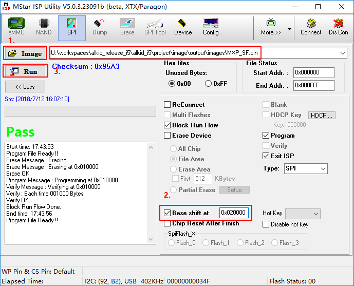Screen dimensions: 354x286
Task: Click the << Less collapse button
Action: tap(25, 87)
